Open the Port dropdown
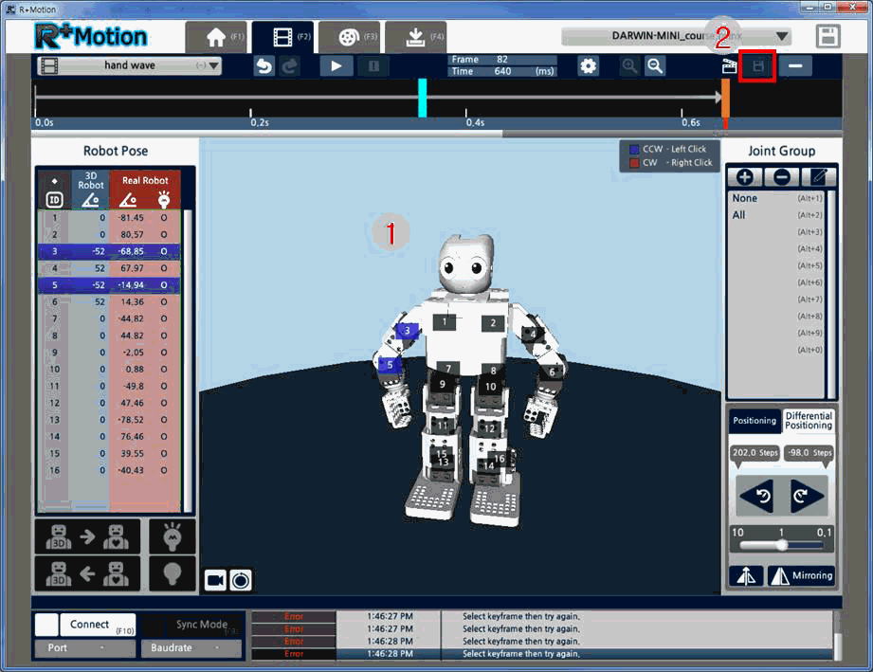Image resolution: width=873 pixels, height=672 pixels. (85, 648)
